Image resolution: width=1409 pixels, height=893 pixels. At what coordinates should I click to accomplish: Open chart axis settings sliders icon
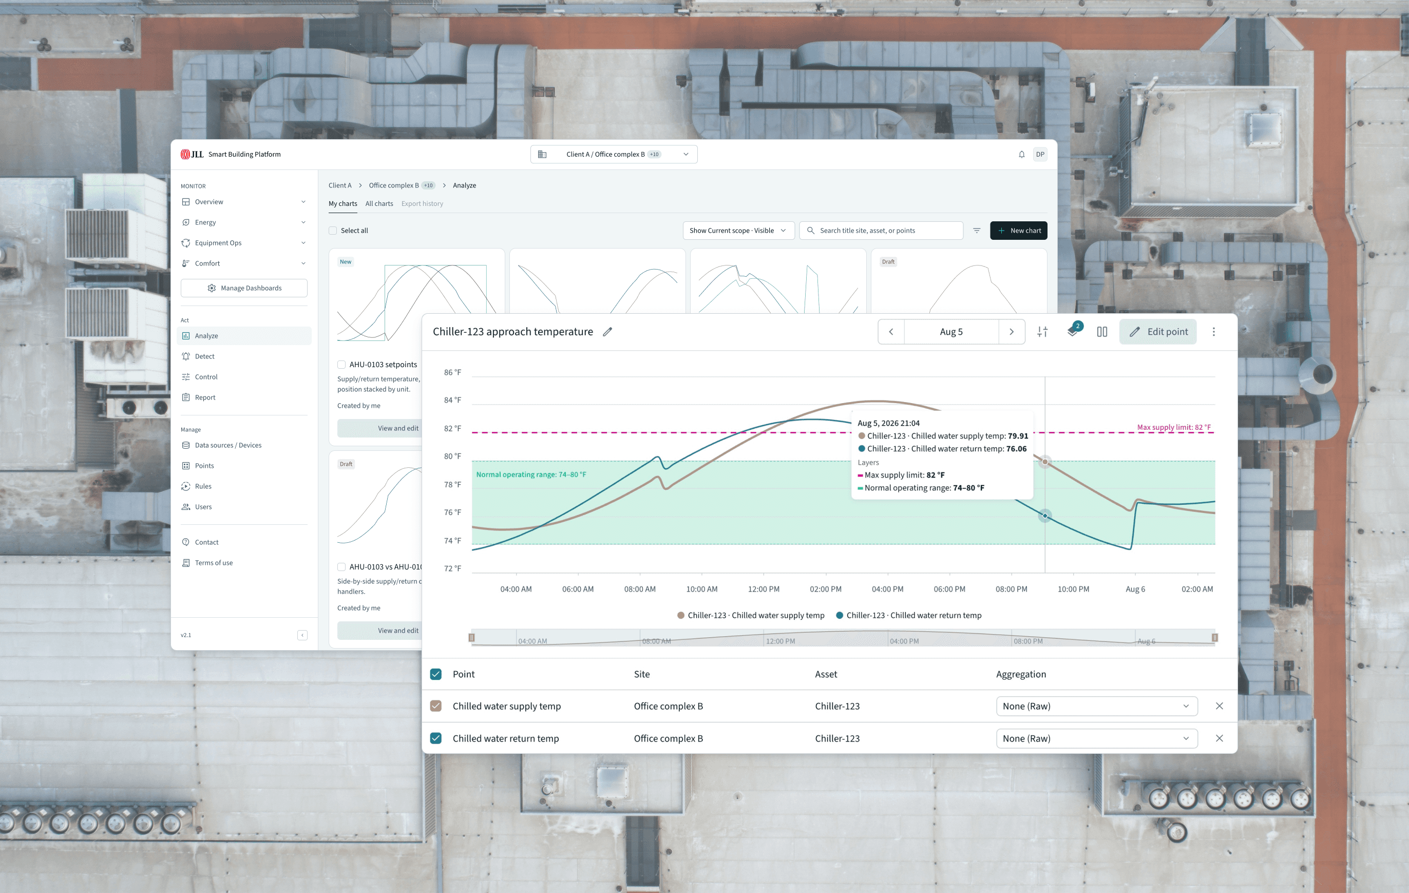pos(1042,332)
